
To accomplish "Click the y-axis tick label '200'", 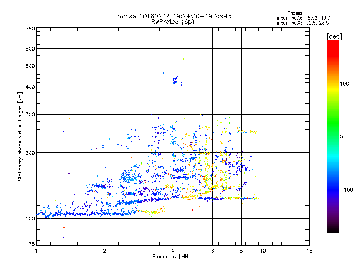I will 30,153.
